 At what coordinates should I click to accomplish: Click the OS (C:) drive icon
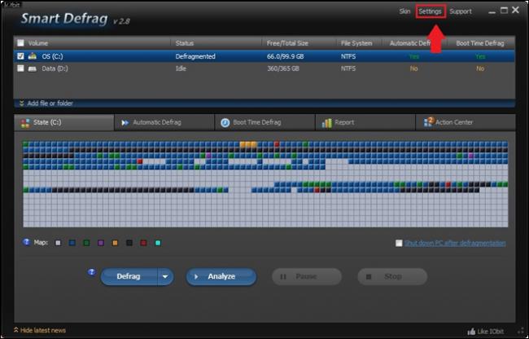tap(33, 56)
